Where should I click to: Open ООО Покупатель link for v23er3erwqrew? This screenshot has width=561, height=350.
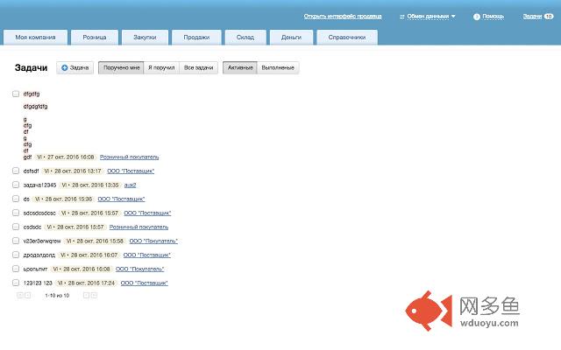pyautogui.click(x=153, y=241)
